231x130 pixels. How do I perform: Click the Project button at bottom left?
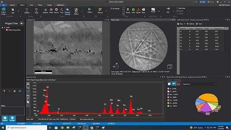[x=5, y=119]
